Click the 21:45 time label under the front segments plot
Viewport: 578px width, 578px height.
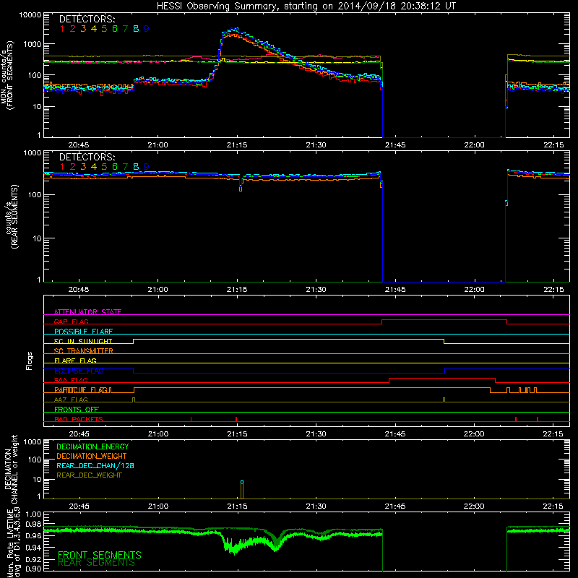(395, 145)
